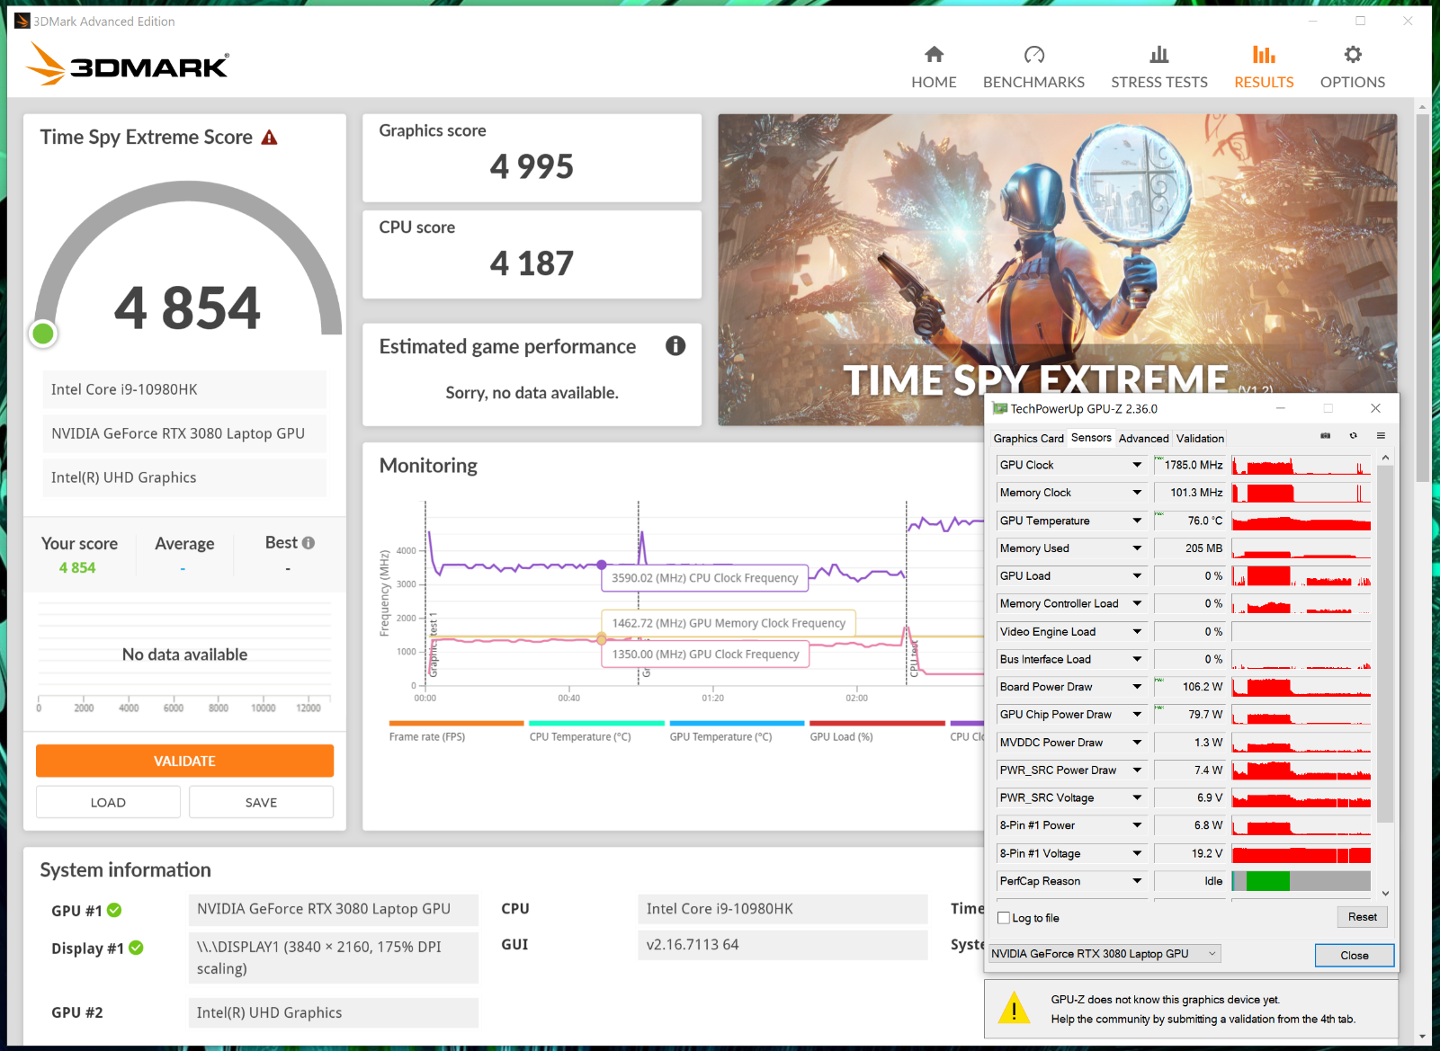Open the STRESS TESTS section
The width and height of the screenshot is (1440, 1051).
click(1159, 67)
